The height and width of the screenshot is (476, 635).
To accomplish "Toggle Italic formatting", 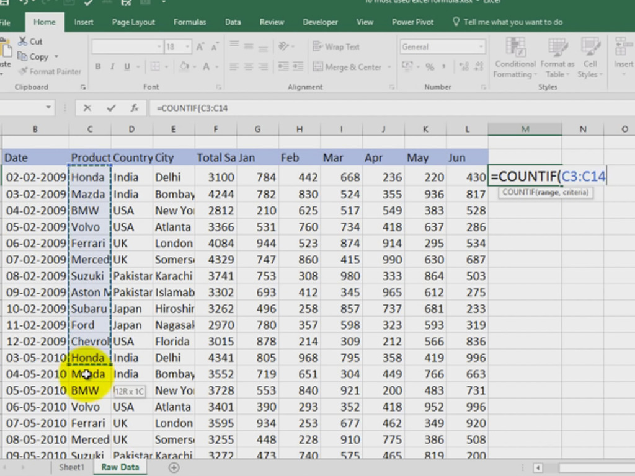I will (112, 67).
